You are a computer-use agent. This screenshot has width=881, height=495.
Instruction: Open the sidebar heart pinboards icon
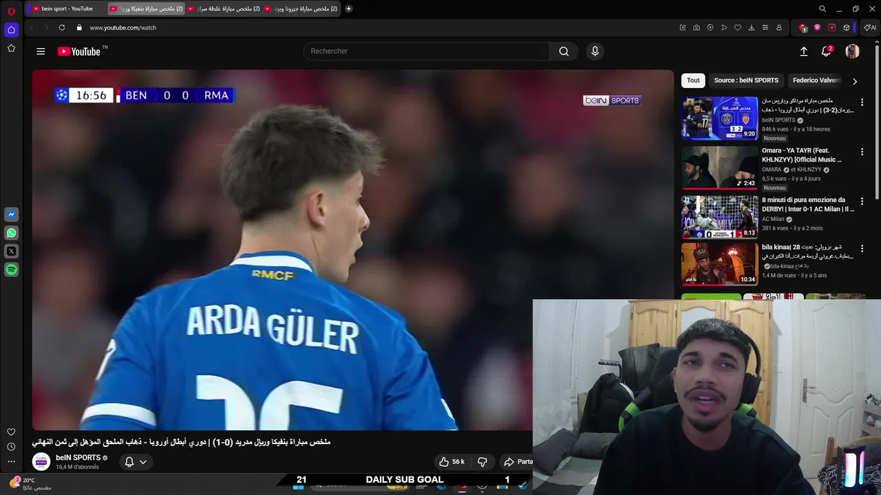point(11,432)
